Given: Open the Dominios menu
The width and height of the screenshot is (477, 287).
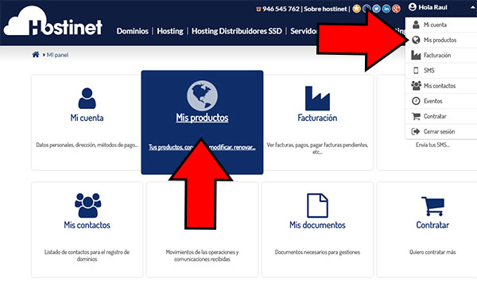Looking at the screenshot, I should (x=132, y=31).
